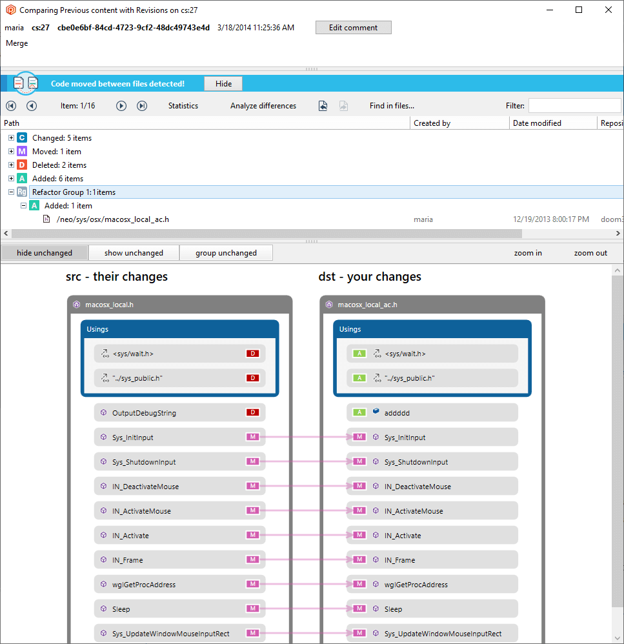Sort by Date modified column header
The image size is (624, 644).
553,123
